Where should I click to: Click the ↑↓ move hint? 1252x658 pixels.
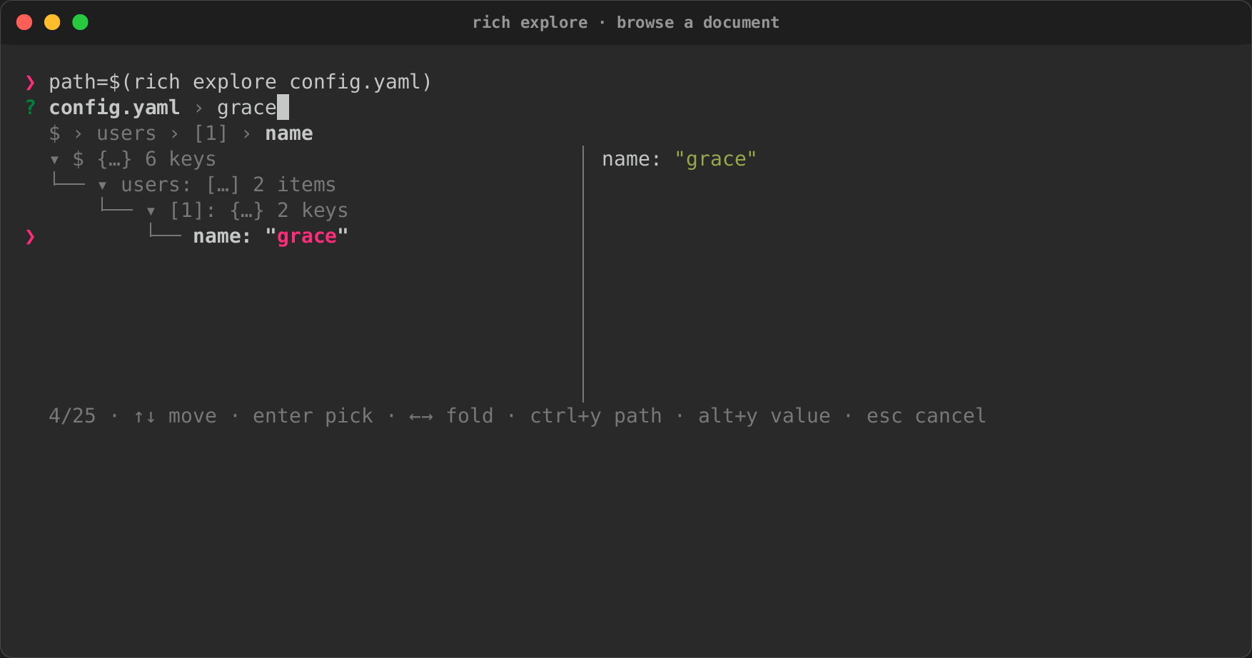click(175, 416)
